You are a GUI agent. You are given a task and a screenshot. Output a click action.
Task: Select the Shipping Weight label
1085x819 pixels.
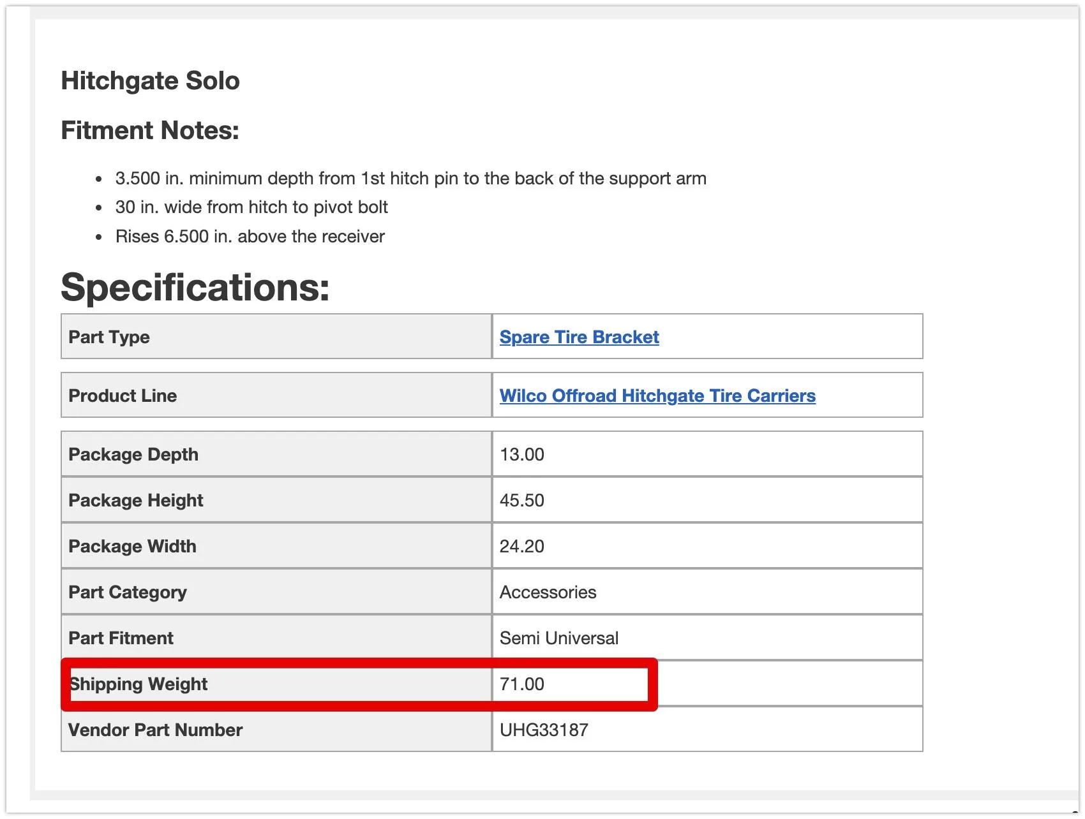138,684
